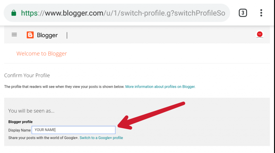Click the Display Name text field

[73, 130]
